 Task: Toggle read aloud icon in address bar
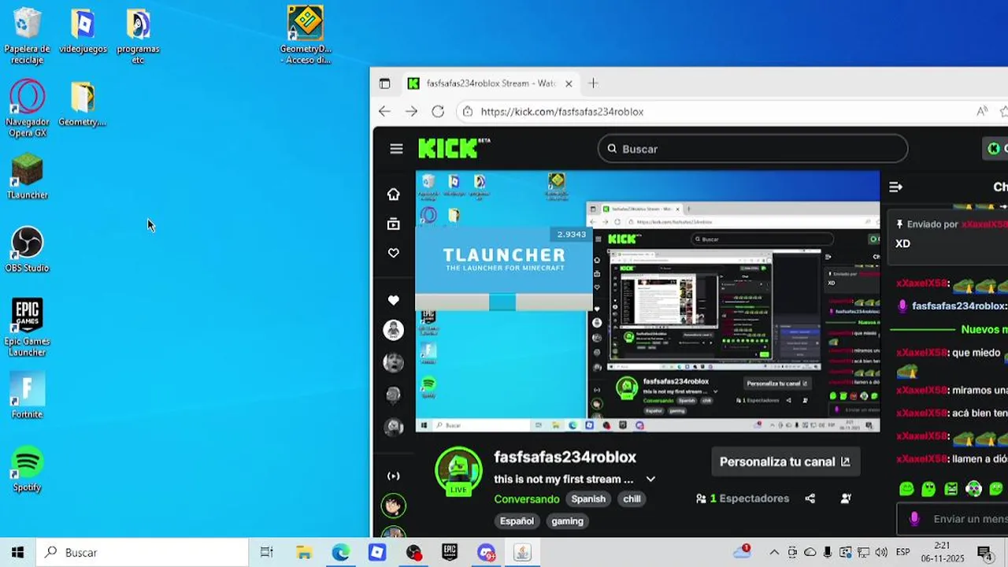(982, 112)
